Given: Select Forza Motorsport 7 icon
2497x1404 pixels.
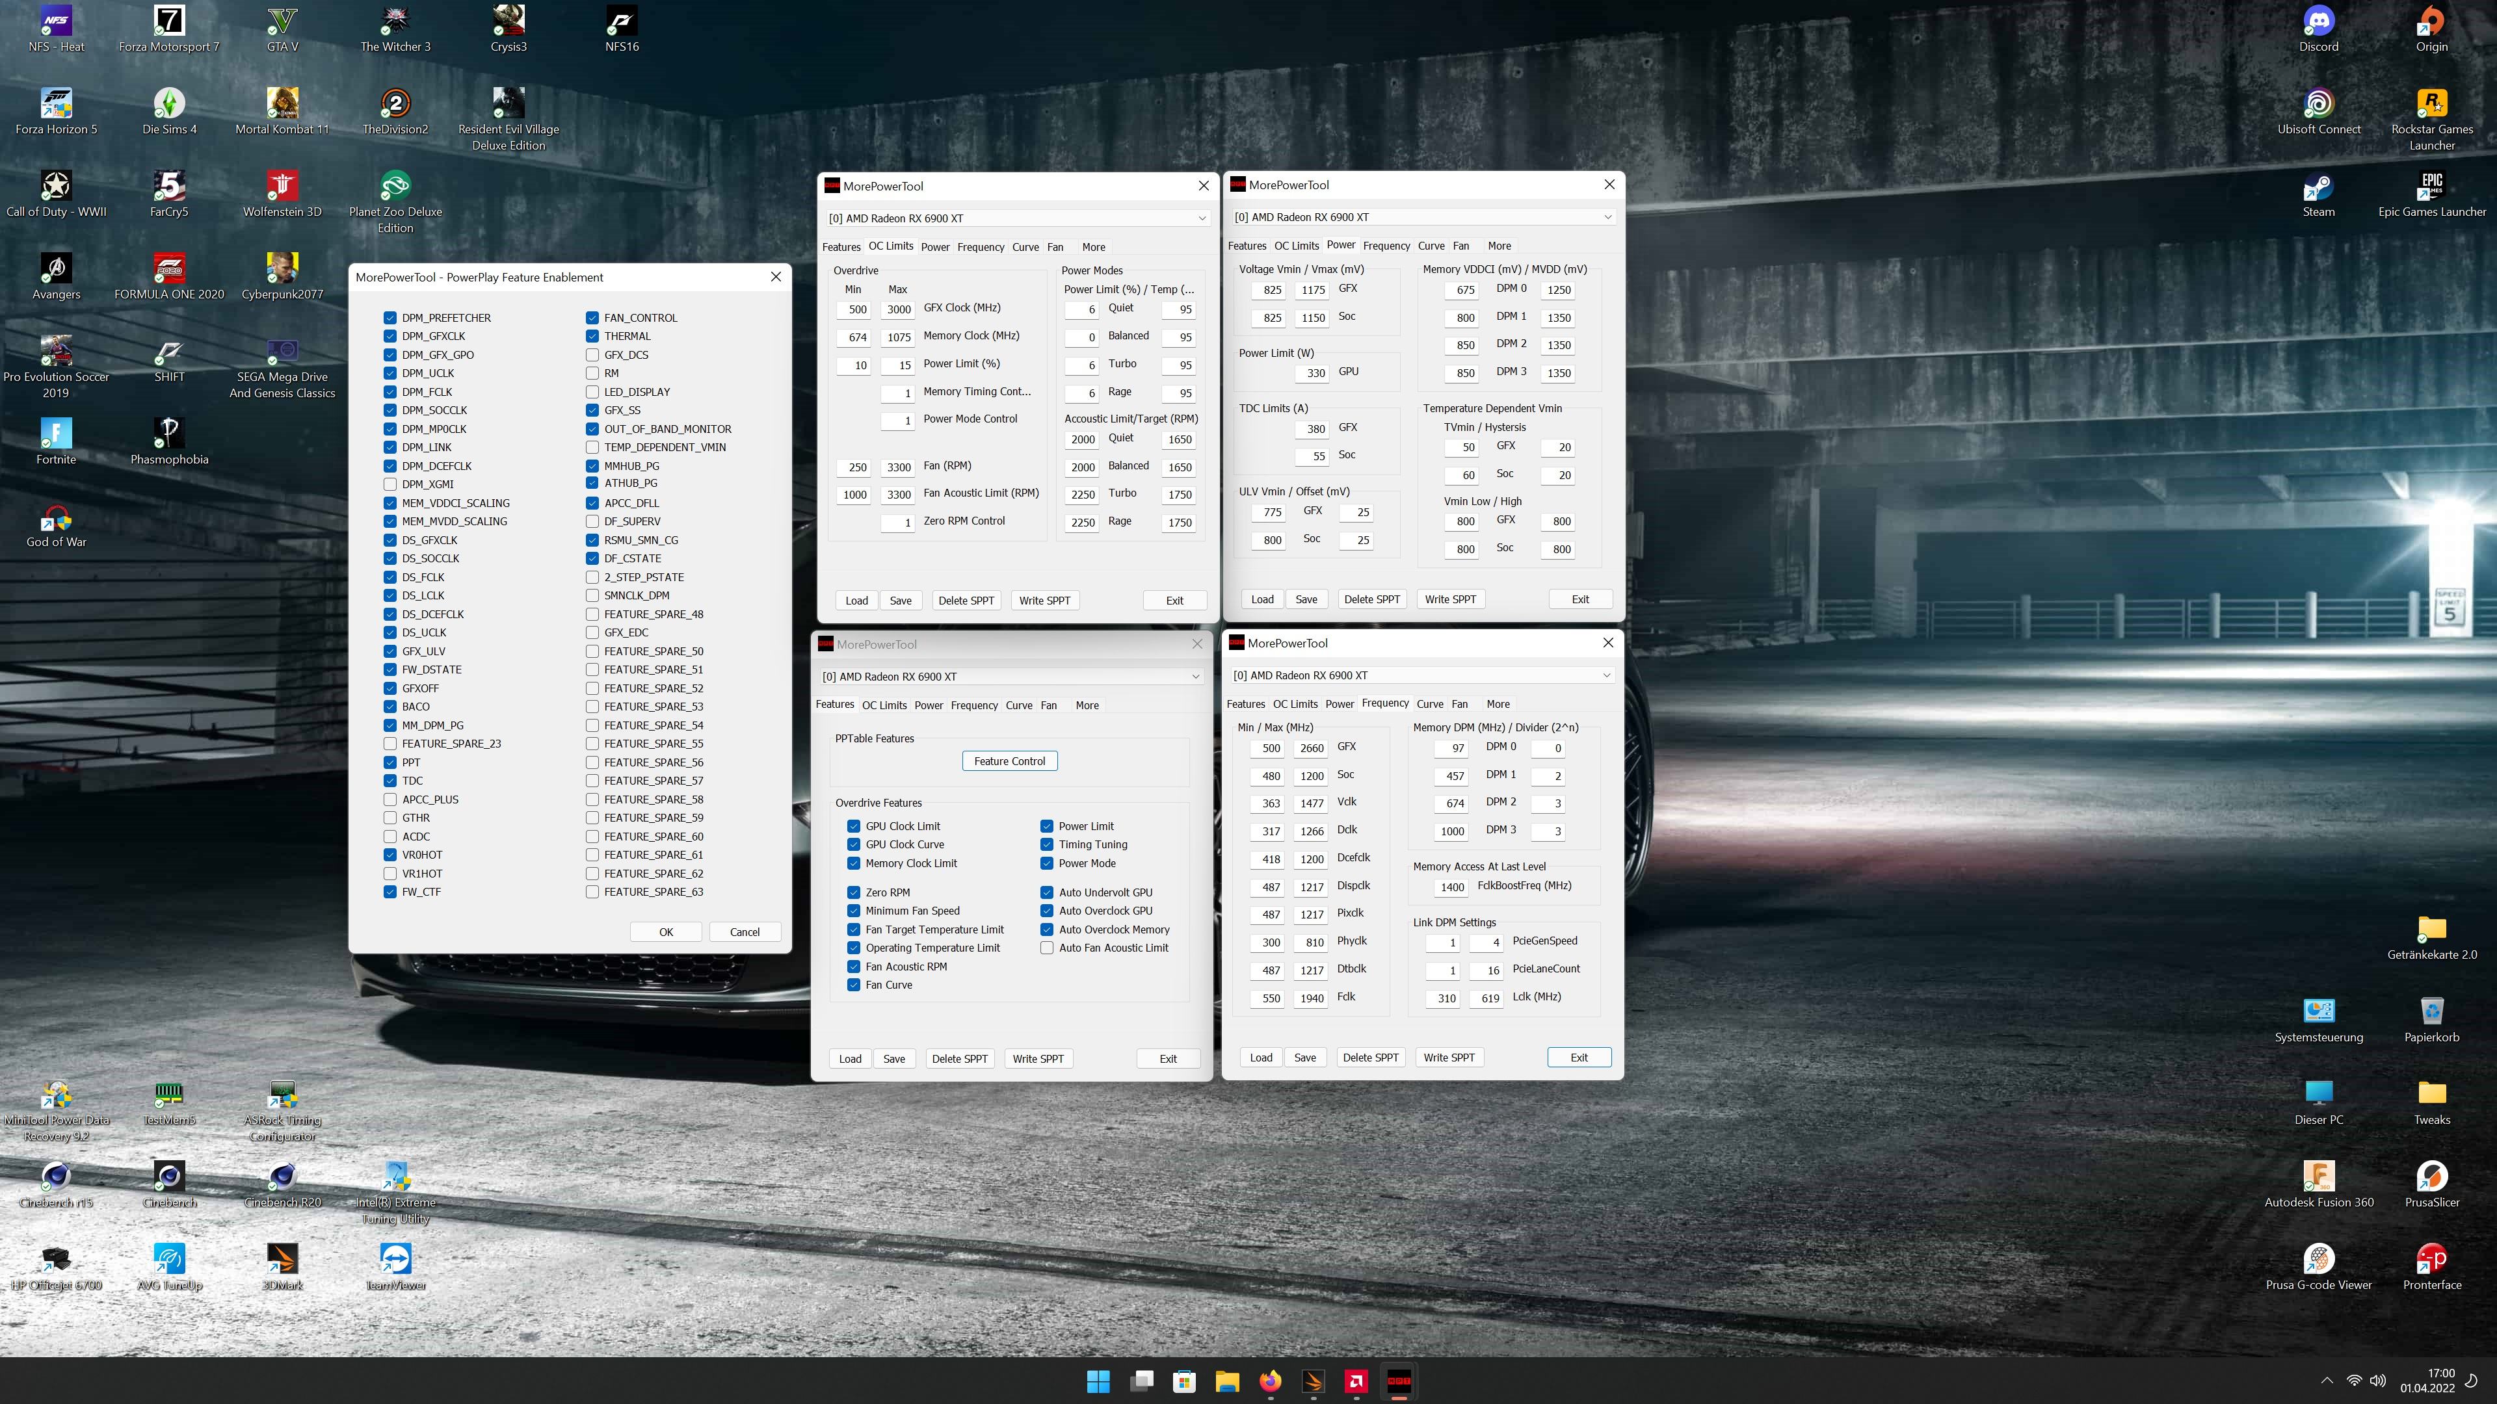Looking at the screenshot, I should (168, 29).
